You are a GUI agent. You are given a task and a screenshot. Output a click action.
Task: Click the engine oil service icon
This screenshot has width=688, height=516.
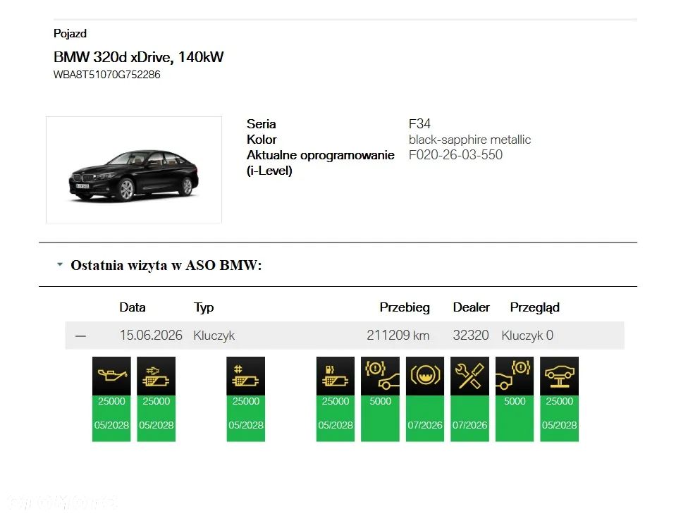111,376
